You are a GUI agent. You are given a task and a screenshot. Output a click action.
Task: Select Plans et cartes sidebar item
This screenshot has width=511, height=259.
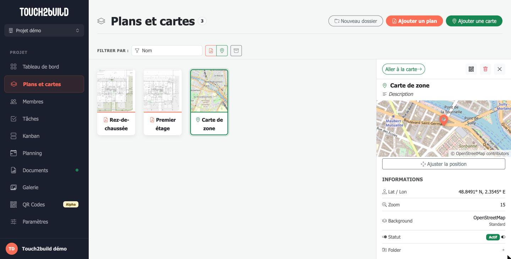coord(44,84)
